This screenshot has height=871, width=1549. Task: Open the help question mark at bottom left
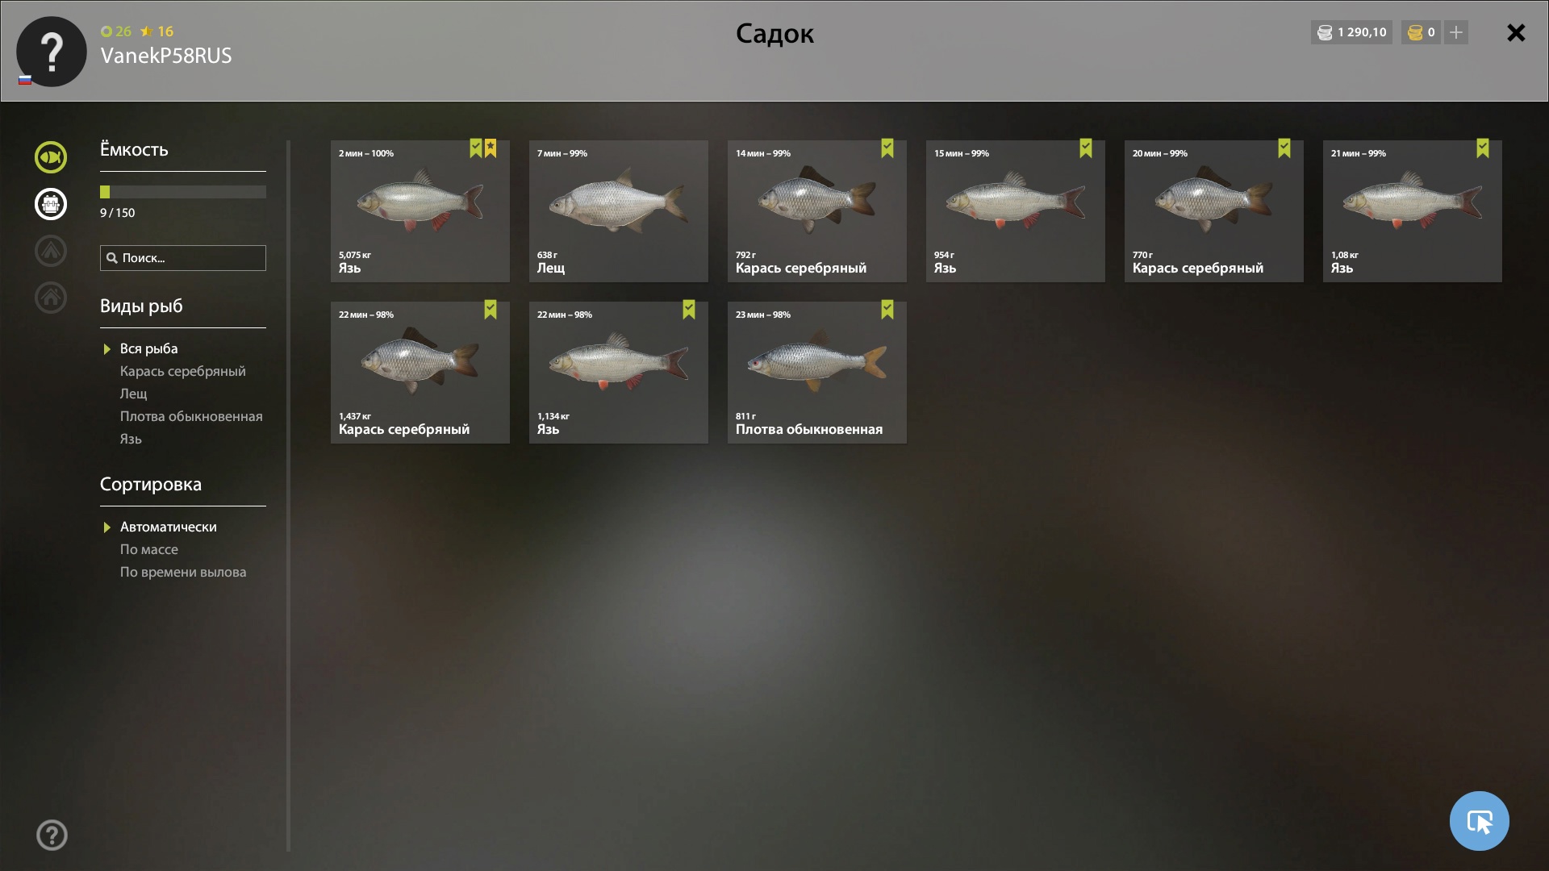[52, 836]
